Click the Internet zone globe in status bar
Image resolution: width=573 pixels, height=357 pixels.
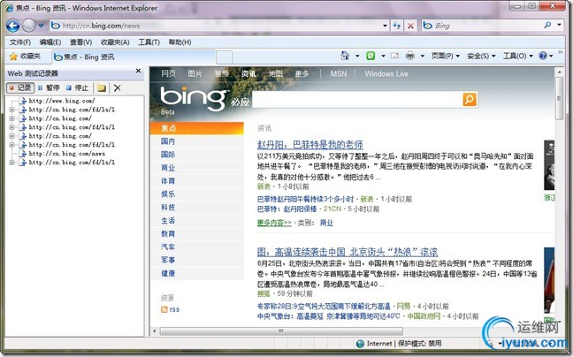[x=360, y=344]
